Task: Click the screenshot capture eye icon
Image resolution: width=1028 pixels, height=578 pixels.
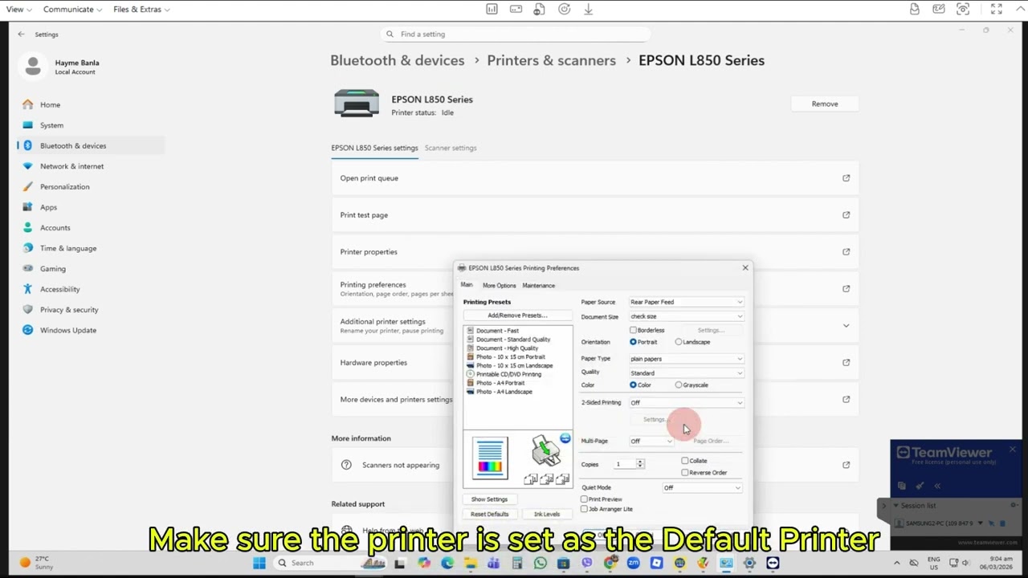Action: (963, 9)
